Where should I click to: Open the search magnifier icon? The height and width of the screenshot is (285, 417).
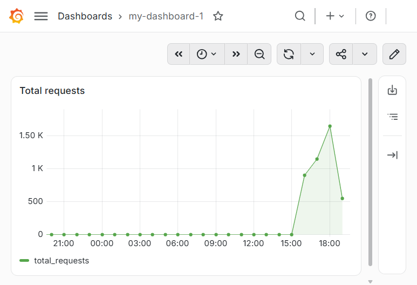pos(300,16)
